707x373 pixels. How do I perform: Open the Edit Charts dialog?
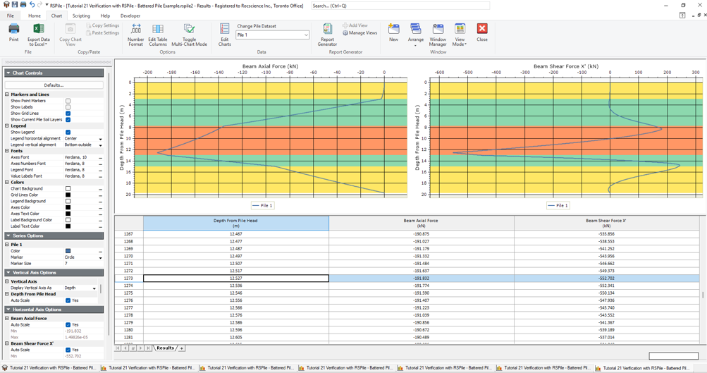225,35
